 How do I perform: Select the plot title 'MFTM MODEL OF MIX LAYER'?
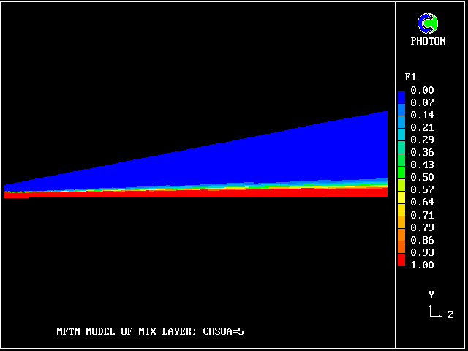(x=126, y=331)
